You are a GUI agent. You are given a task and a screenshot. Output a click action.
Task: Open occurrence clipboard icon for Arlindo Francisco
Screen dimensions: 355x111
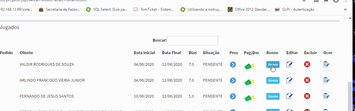tap(326, 80)
